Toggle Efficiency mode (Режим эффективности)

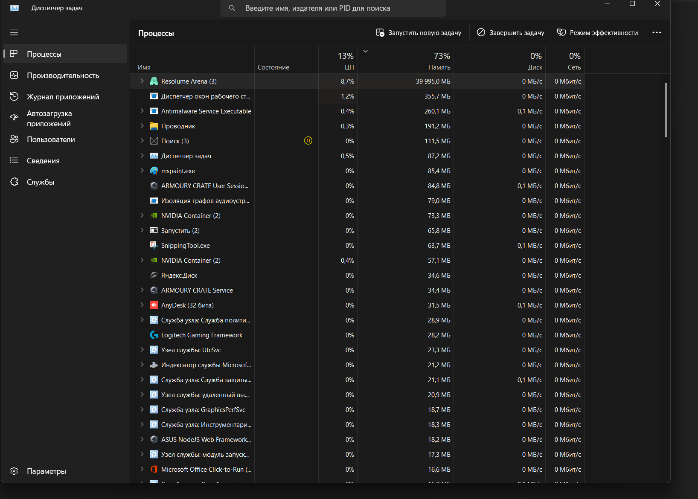coord(597,33)
